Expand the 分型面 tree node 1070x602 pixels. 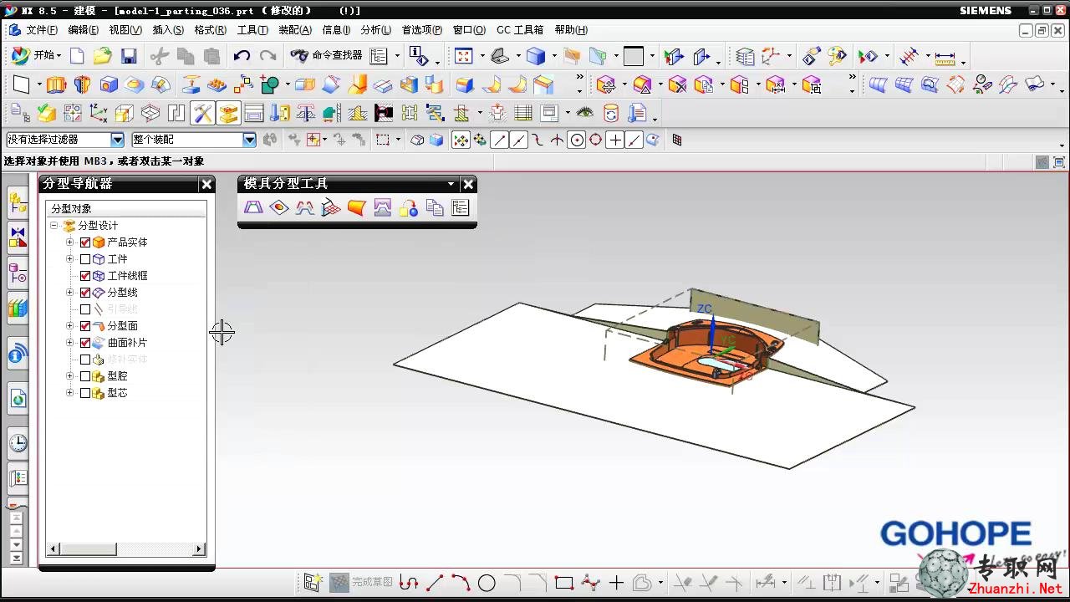70,326
